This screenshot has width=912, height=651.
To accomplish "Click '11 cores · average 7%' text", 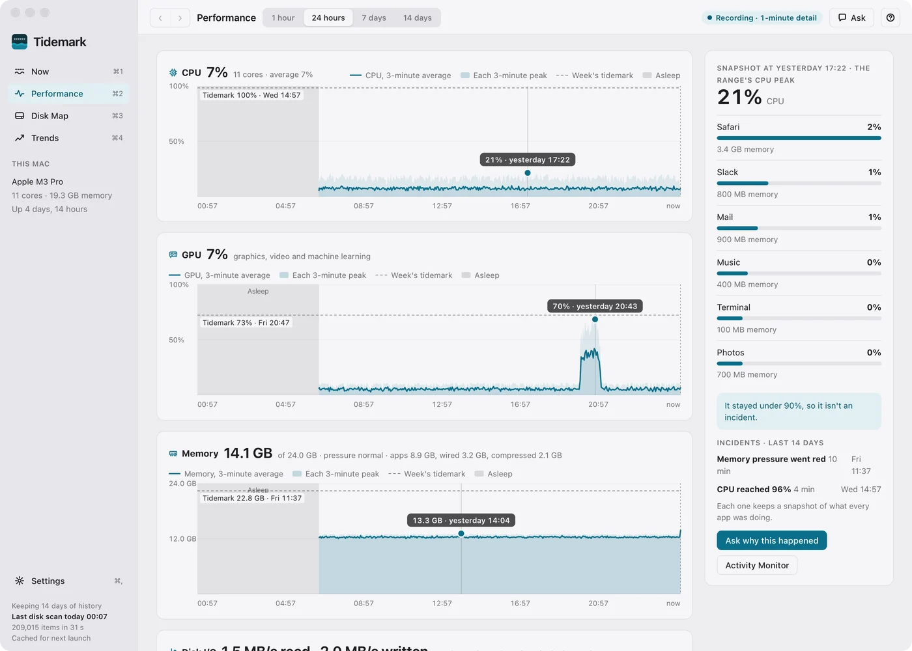I will [273, 75].
